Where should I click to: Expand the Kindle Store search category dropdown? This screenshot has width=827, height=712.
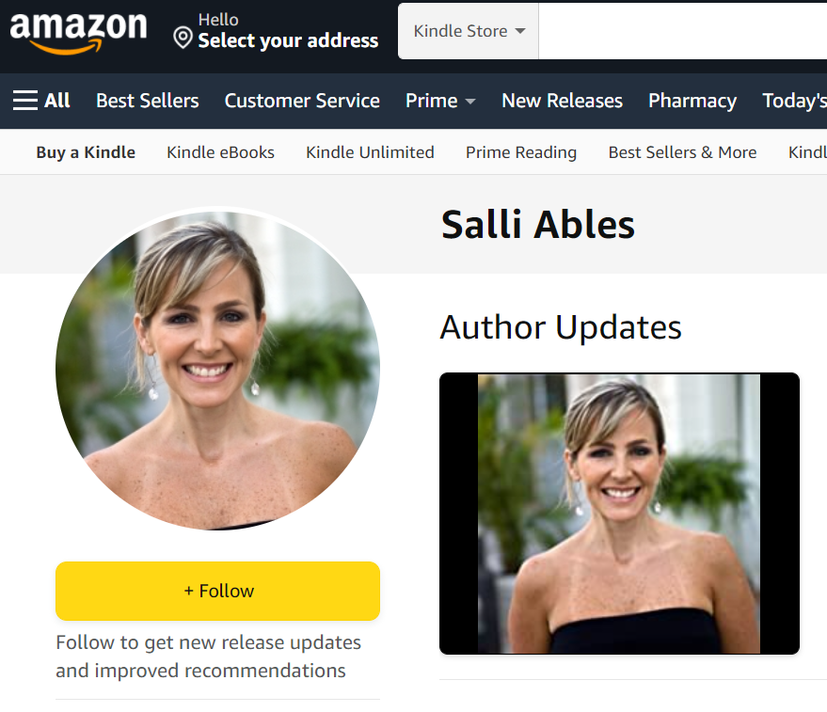[x=468, y=31]
